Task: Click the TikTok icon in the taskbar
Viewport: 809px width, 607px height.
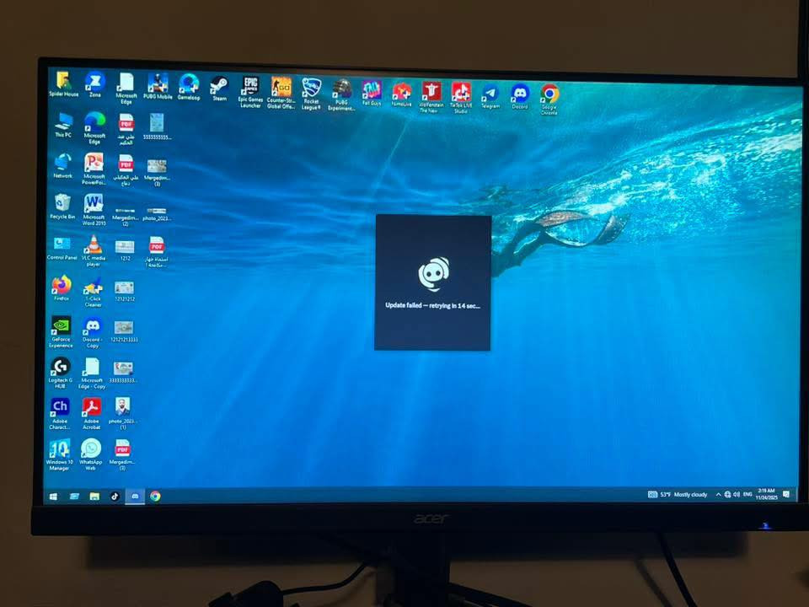Action: 115,497
